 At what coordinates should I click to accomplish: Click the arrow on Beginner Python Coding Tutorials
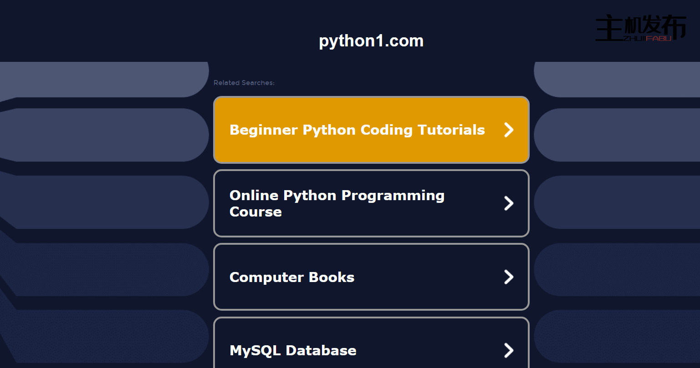[508, 130]
